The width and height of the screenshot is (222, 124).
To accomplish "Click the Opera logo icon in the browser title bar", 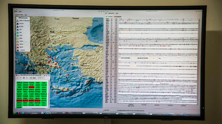I will click(x=16, y=75).
